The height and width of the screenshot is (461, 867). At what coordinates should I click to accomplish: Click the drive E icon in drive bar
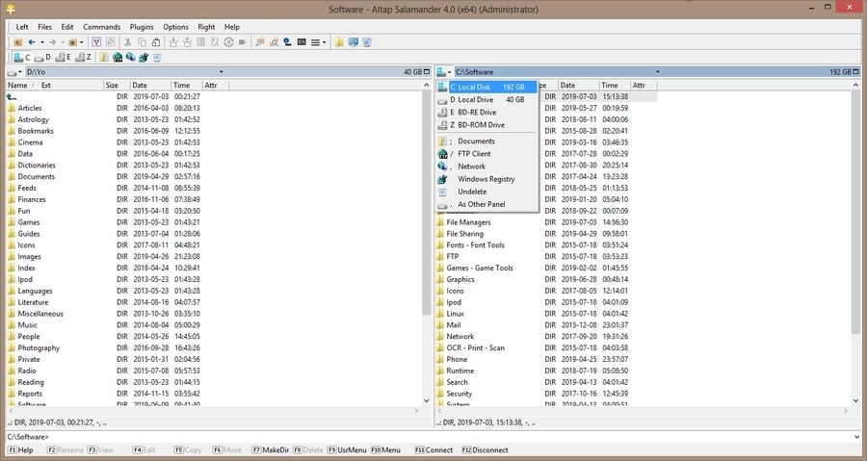coord(64,58)
